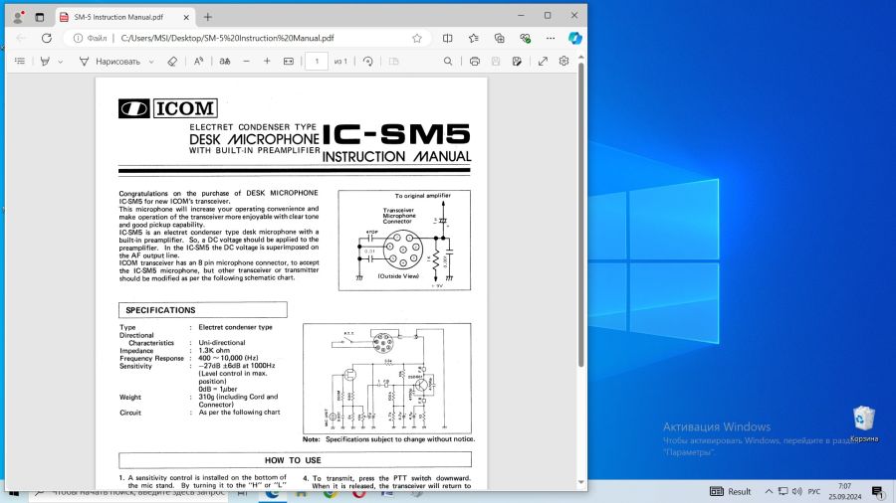The image size is (896, 503).
Task: Open a new browser tab
Action: (207, 16)
